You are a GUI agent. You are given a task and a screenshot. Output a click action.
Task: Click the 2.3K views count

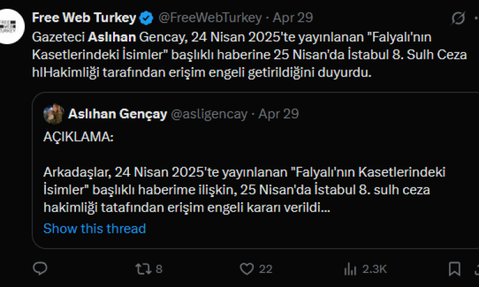click(374, 269)
